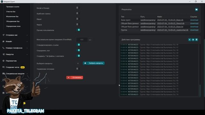The image size is (205, 115).
Task: Click the accounts count field showing 1
Action: click(78, 63)
